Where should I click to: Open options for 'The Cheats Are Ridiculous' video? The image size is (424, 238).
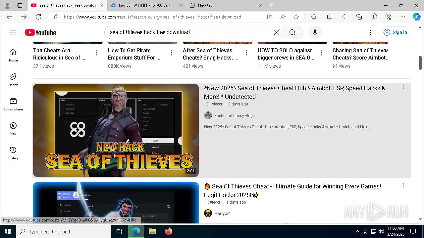[96, 53]
